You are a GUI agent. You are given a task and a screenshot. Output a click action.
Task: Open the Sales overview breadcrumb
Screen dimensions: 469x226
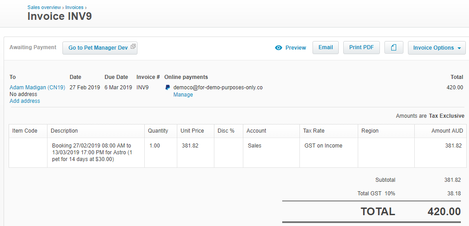click(x=44, y=8)
